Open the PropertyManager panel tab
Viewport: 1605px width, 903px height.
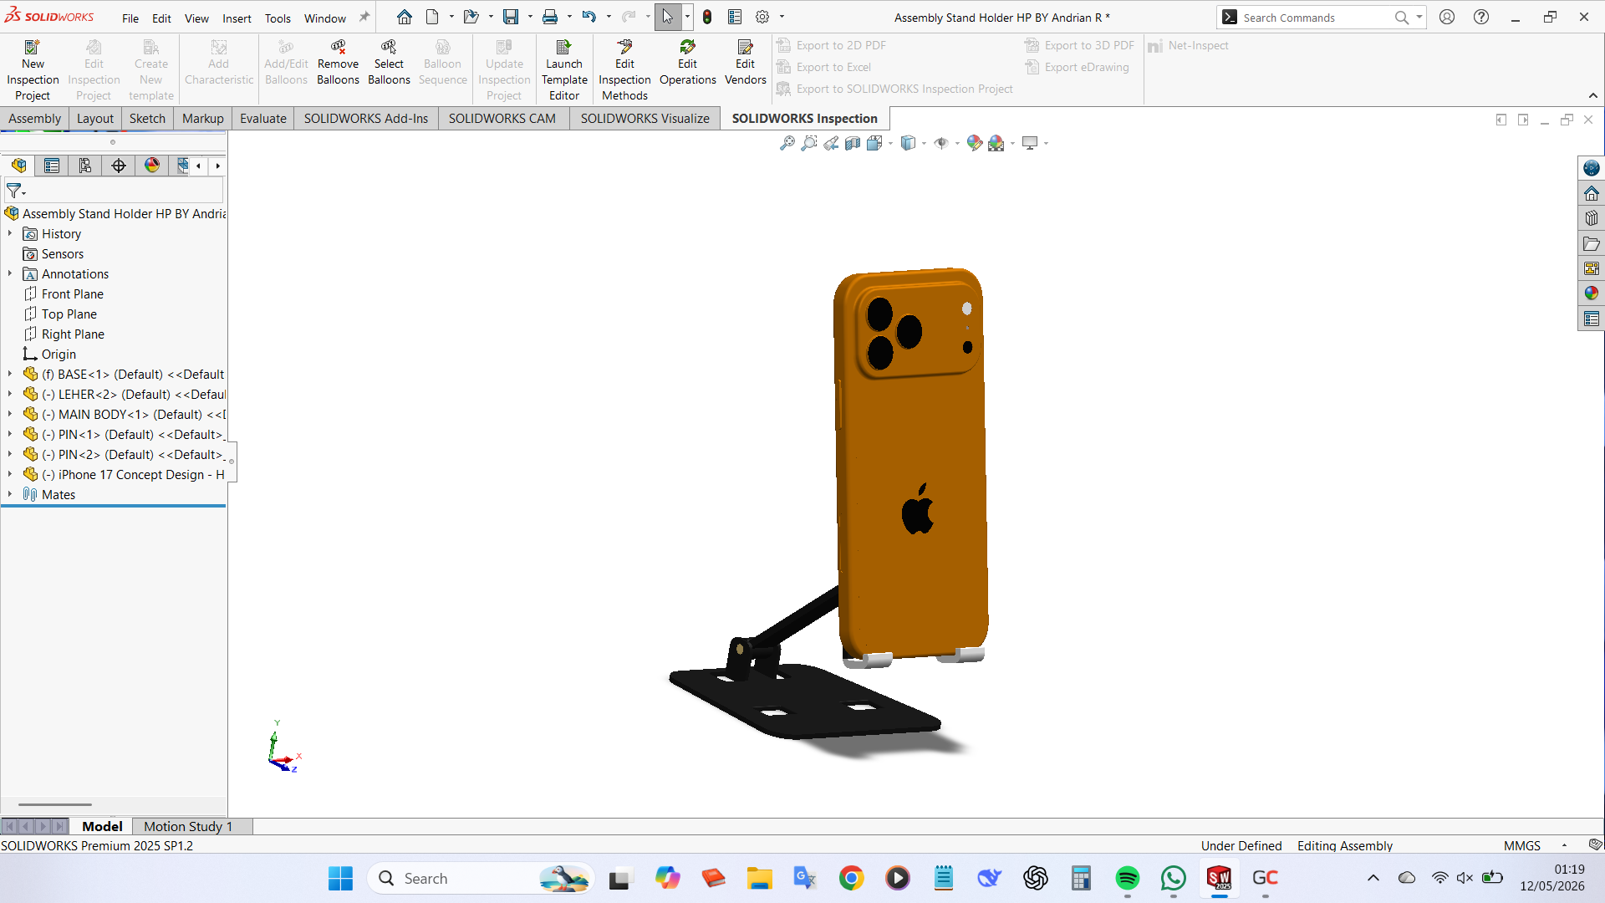pos(52,166)
